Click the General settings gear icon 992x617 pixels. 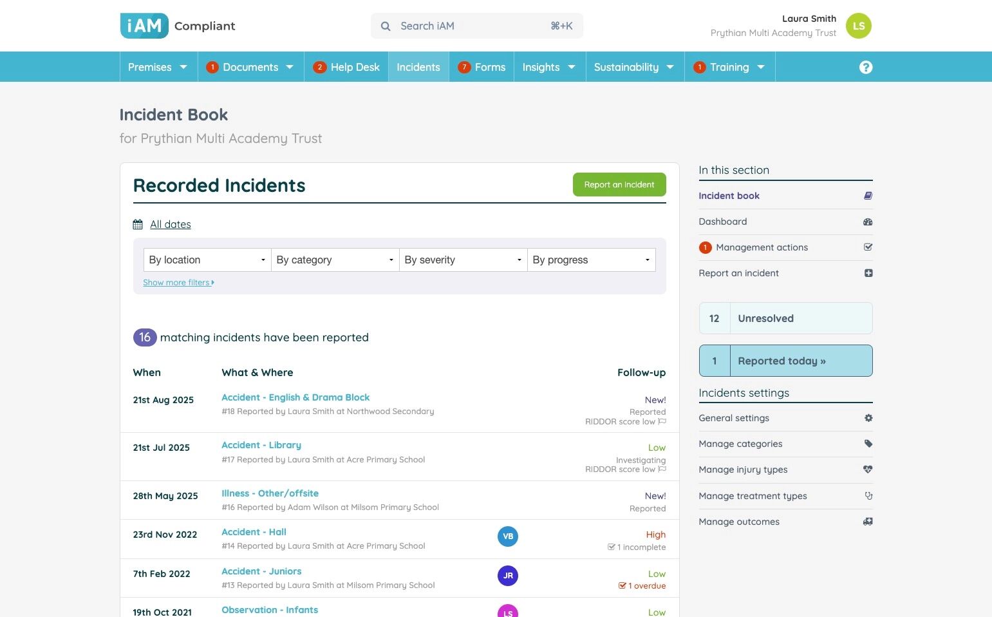[868, 418]
